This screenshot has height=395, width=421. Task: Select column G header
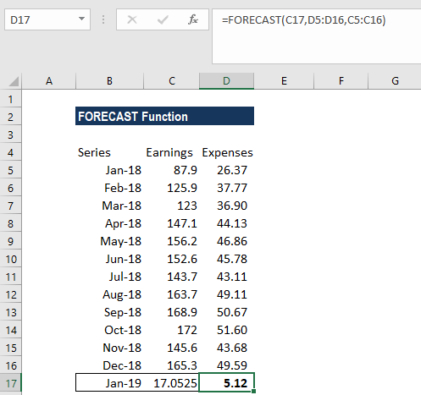pos(395,81)
